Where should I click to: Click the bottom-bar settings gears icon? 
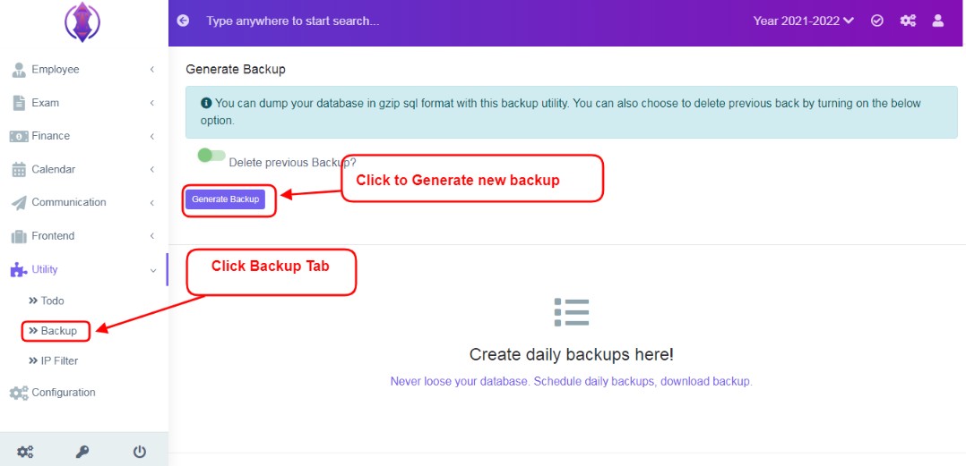pyautogui.click(x=25, y=452)
